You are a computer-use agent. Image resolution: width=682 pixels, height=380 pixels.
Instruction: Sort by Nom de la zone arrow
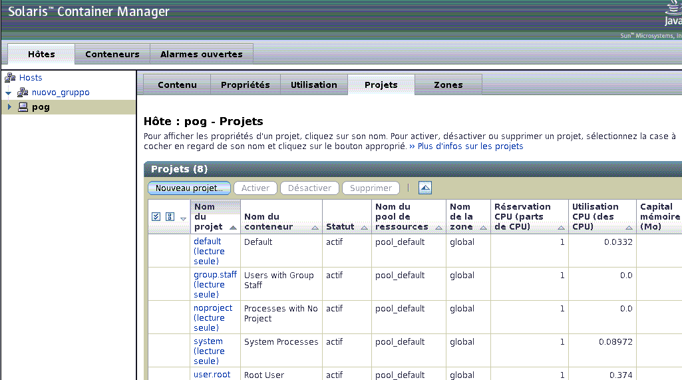[483, 228]
